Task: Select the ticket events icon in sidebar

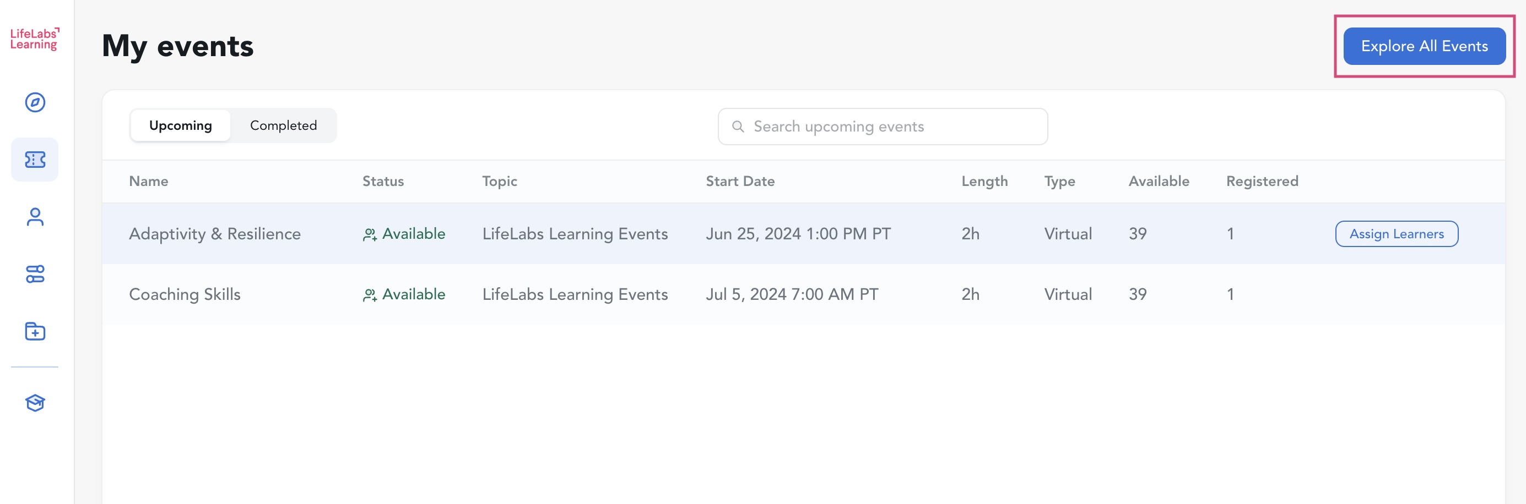Action: pos(35,160)
